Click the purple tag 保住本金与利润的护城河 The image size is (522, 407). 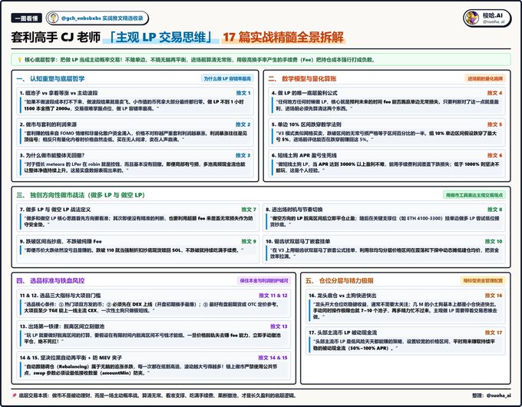tap(264, 280)
